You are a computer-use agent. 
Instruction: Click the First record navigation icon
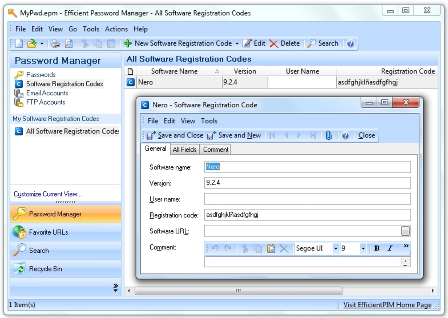(x=272, y=136)
